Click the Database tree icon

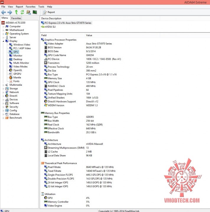[7, 114]
